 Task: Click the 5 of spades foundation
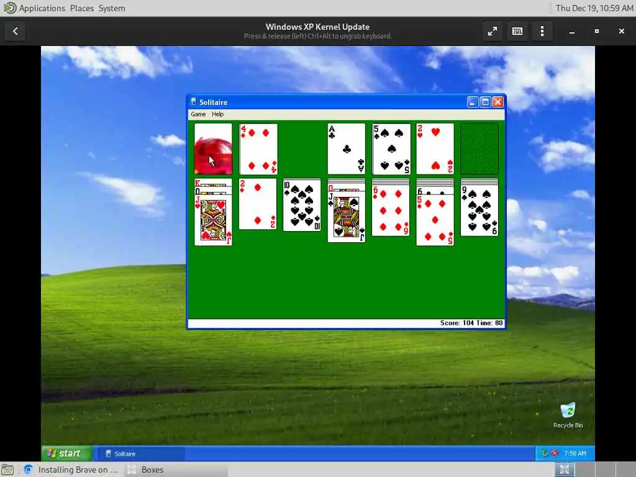(x=391, y=149)
